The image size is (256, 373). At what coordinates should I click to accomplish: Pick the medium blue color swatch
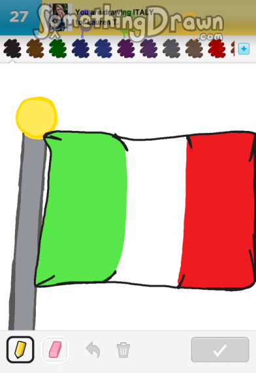[103, 49]
